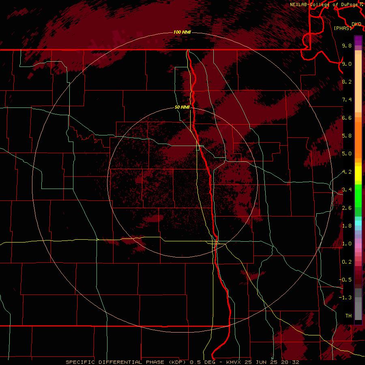Select the 7.4 color scale label
The width and height of the screenshot is (365, 365).
click(x=347, y=100)
